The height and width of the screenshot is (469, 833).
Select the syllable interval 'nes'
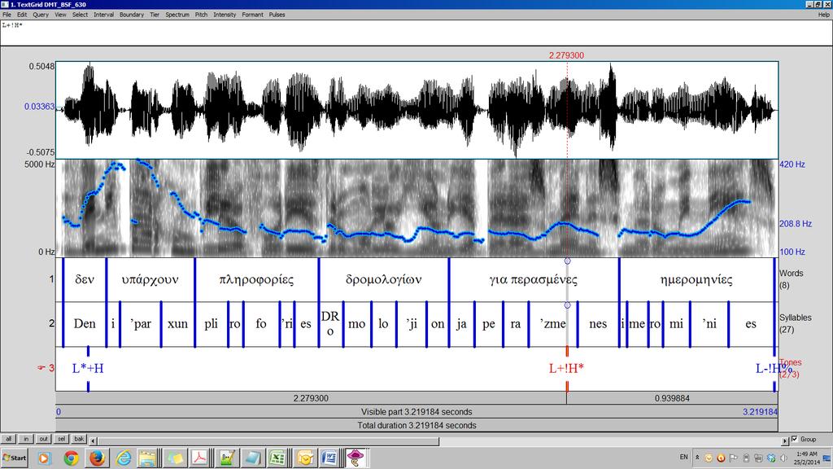[x=598, y=324]
